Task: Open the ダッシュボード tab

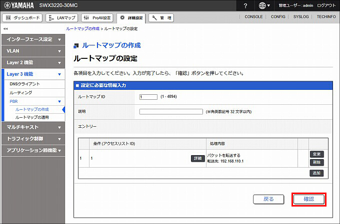Action: [x=22, y=18]
